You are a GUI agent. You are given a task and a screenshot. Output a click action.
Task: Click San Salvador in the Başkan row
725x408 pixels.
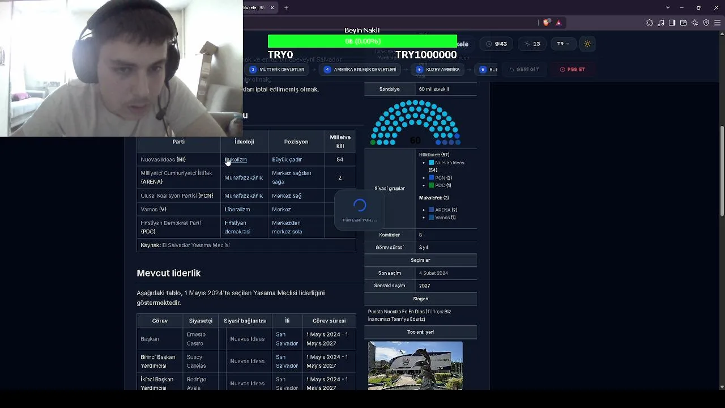click(x=287, y=339)
